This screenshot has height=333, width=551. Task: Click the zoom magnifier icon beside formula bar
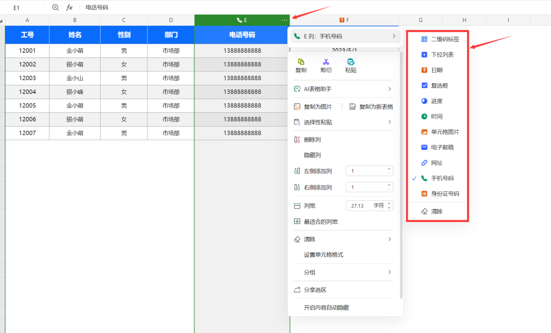coord(55,8)
